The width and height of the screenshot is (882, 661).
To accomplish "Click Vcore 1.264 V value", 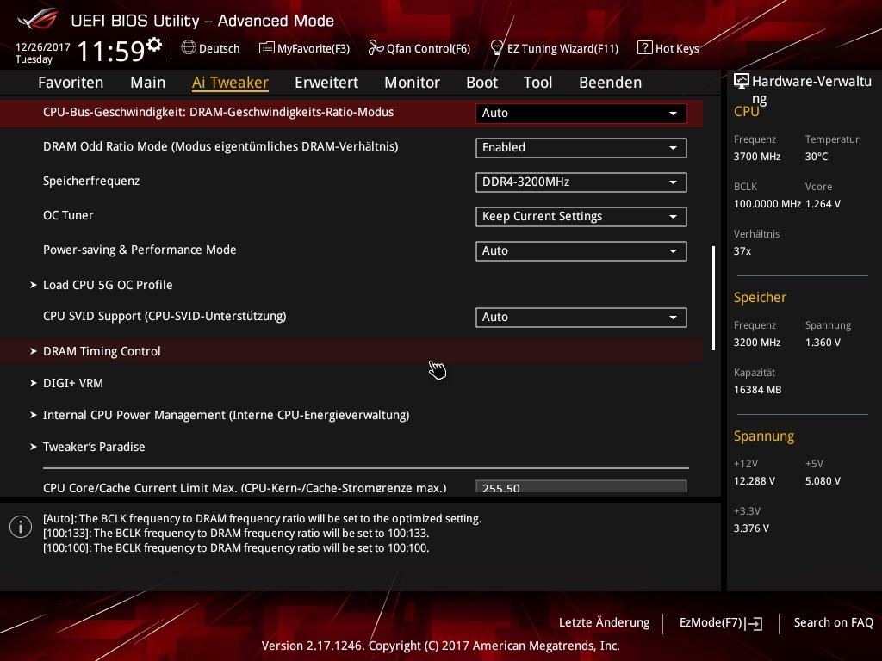I will point(823,204).
